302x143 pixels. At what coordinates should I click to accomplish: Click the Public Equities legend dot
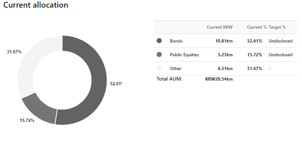click(159, 55)
